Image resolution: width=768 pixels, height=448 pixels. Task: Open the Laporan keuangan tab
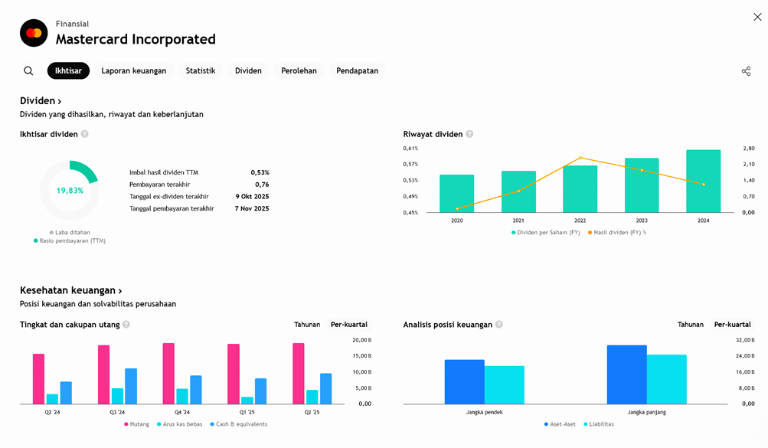pos(133,71)
